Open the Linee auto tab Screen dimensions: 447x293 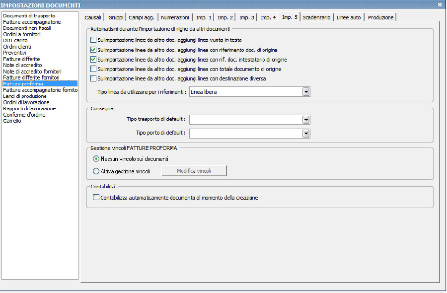click(349, 17)
